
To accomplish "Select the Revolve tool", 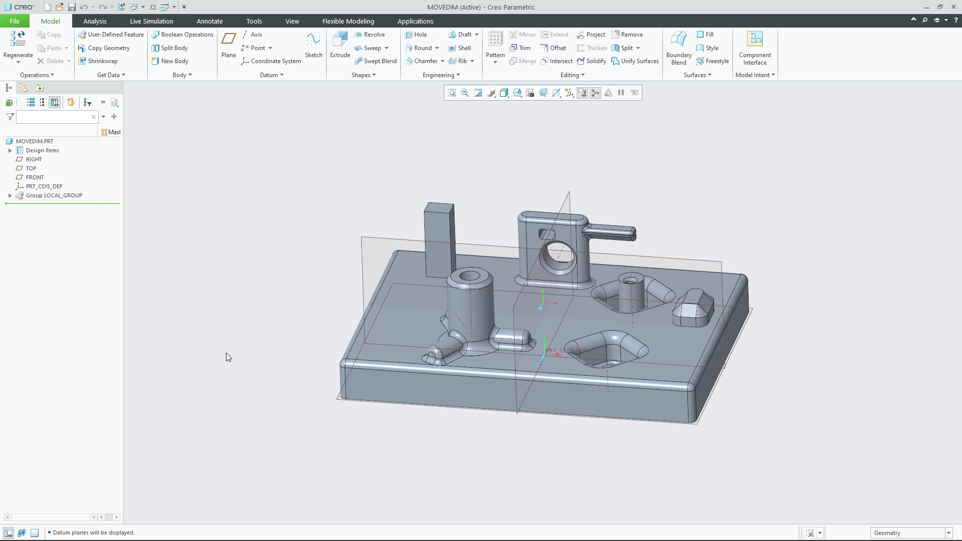I will pyautogui.click(x=370, y=35).
